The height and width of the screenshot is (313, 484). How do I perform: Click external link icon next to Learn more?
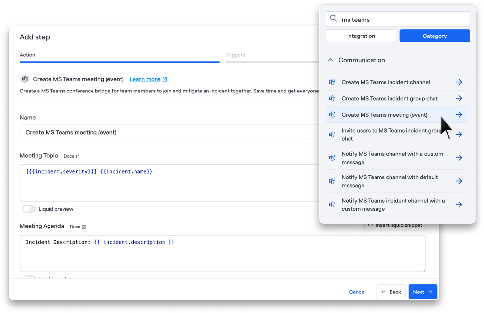click(165, 79)
